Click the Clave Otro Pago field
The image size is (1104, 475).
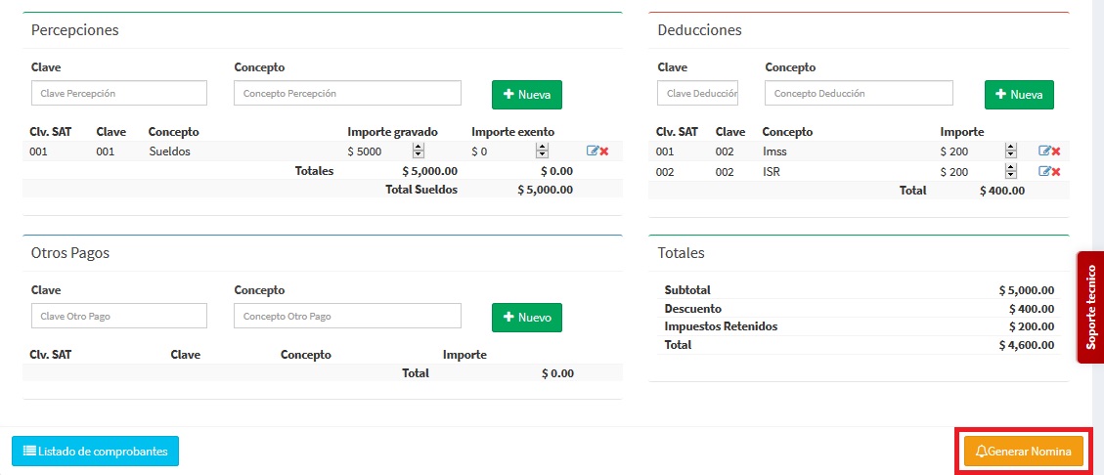click(x=119, y=316)
